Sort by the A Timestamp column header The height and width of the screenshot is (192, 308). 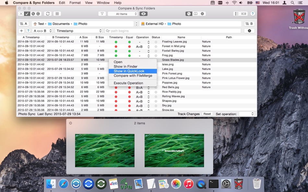[x=31, y=37]
